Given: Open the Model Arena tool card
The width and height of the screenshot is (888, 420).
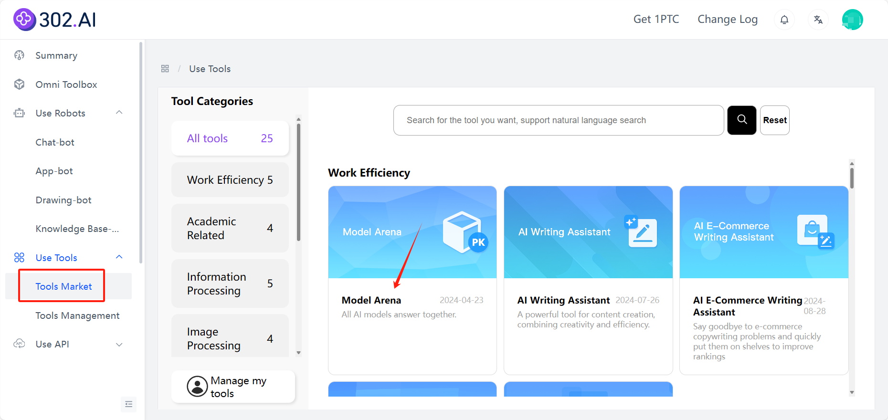Looking at the screenshot, I should coord(412,280).
